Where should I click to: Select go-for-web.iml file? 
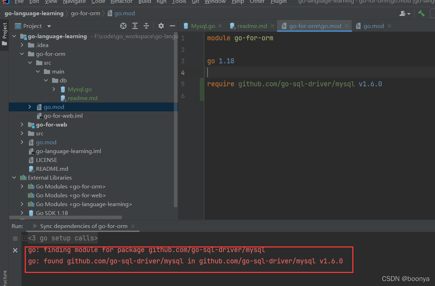63,116
